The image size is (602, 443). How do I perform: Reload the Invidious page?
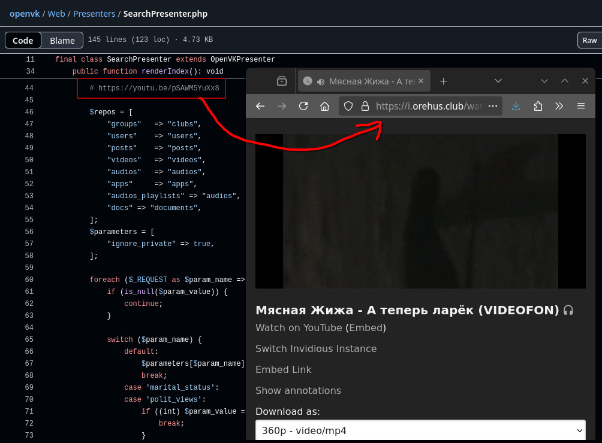[x=303, y=106]
